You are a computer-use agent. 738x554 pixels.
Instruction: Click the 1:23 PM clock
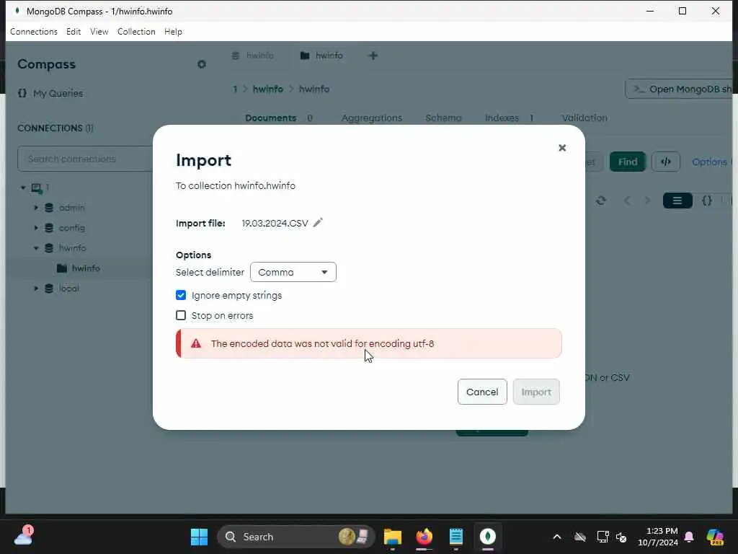point(662,531)
